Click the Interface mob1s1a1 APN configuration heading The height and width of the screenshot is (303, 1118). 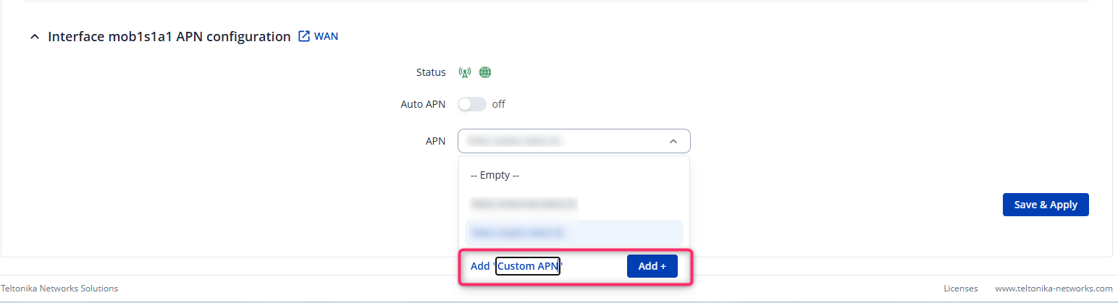[169, 36]
